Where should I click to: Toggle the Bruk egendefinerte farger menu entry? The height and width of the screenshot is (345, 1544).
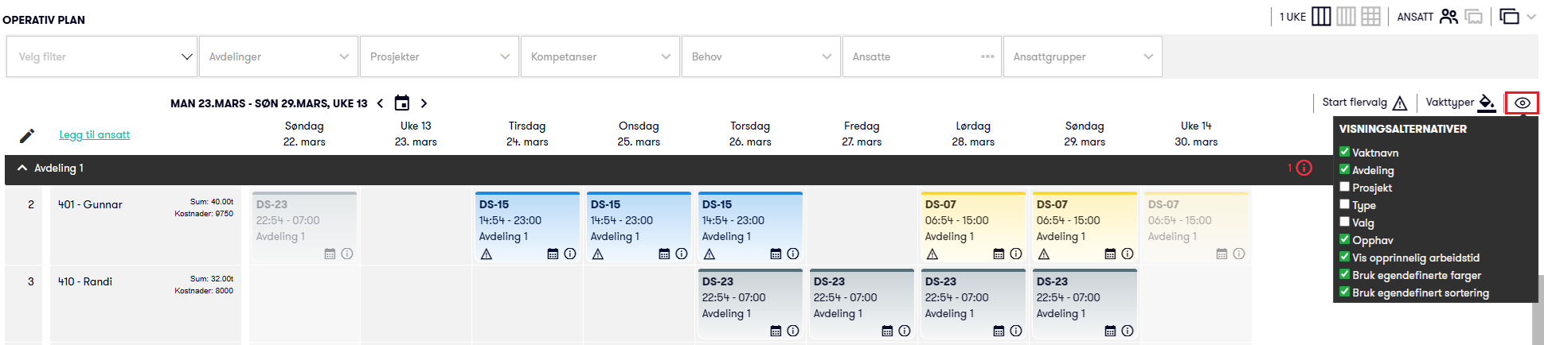pyautogui.click(x=1416, y=275)
